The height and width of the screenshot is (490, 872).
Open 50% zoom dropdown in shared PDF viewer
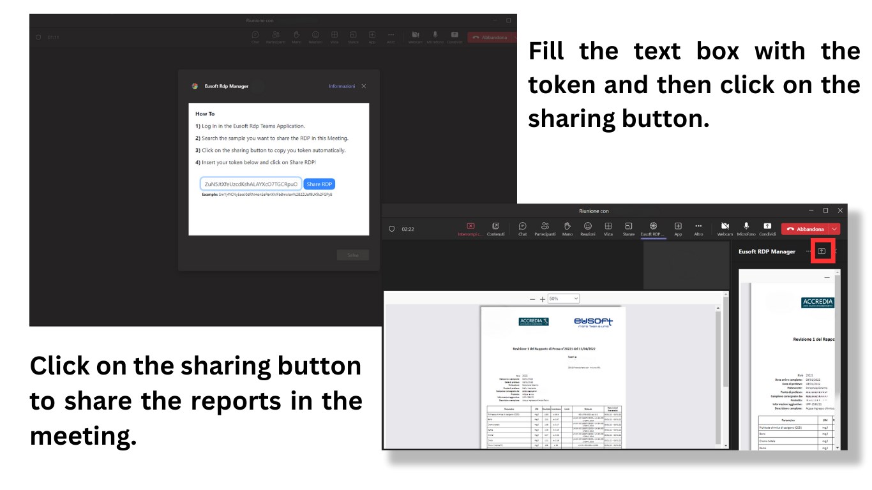click(x=563, y=299)
